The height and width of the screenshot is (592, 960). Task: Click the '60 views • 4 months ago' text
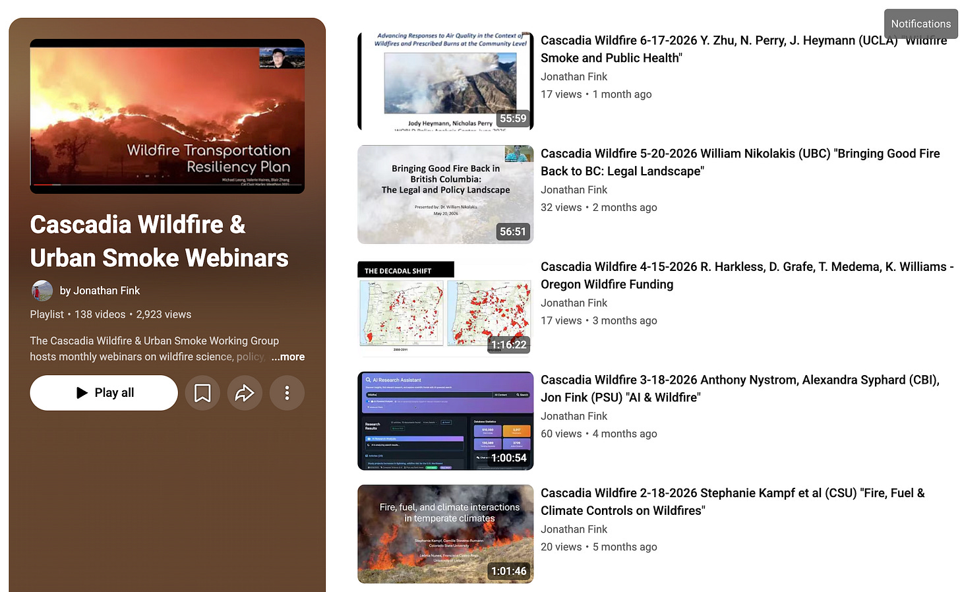point(599,434)
